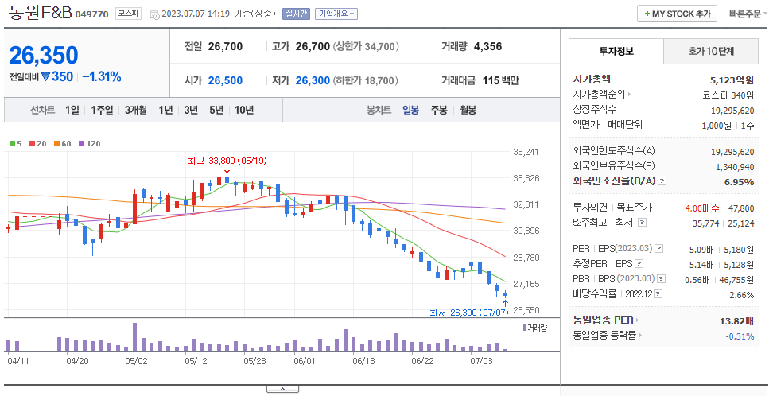Screen dimensions: 773x396
Task: Open the 동일업종 등락률 link
Action: pos(608,336)
